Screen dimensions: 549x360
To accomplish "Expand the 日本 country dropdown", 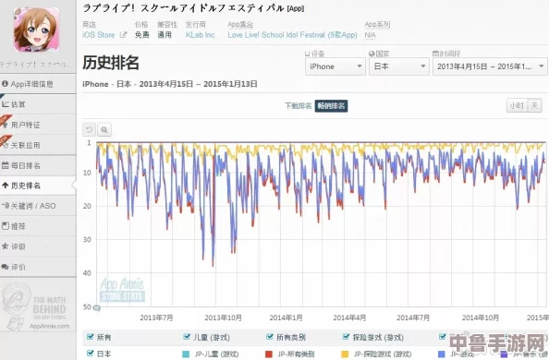I will (x=398, y=66).
